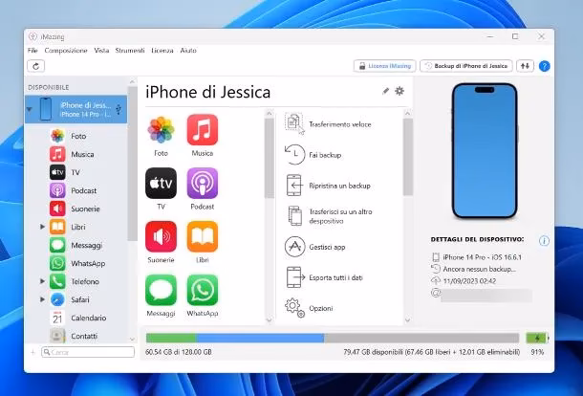Open the Strumenti menu

[x=130, y=51]
